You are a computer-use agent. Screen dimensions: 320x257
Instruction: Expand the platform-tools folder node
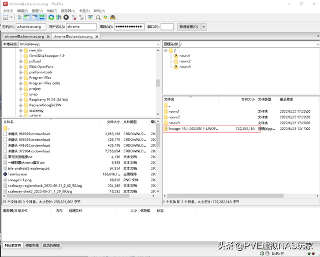pos(21,72)
